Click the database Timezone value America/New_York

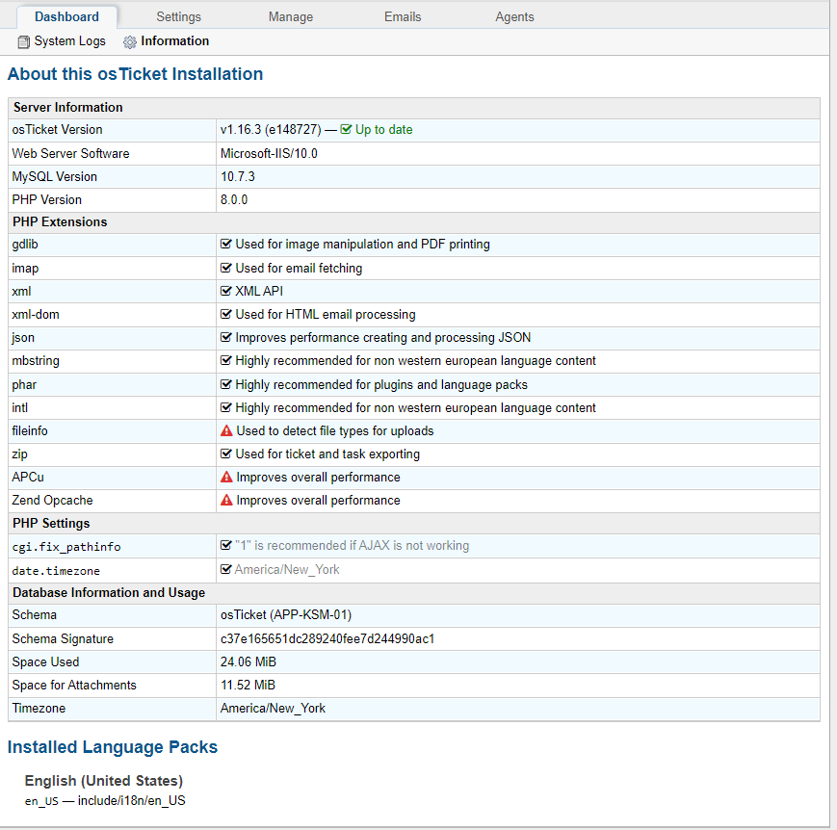[273, 709]
